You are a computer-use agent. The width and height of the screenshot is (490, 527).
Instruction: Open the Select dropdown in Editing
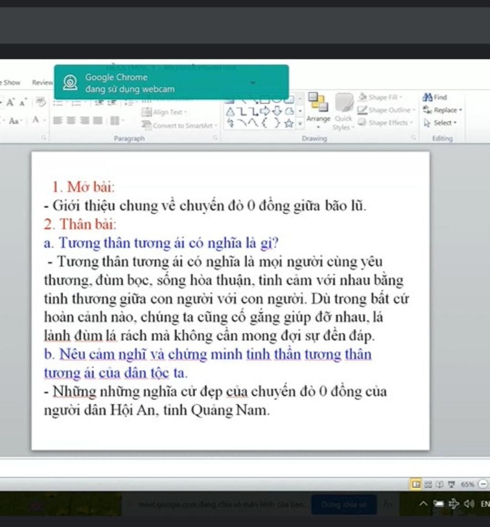(x=440, y=123)
